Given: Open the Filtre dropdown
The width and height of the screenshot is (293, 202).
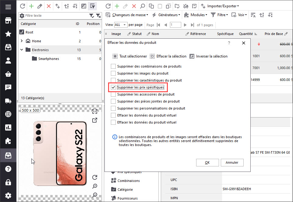Looking at the screenshot, I should pyautogui.click(x=219, y=15).
